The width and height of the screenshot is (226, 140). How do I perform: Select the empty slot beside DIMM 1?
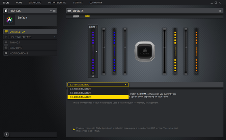point(104,51)
